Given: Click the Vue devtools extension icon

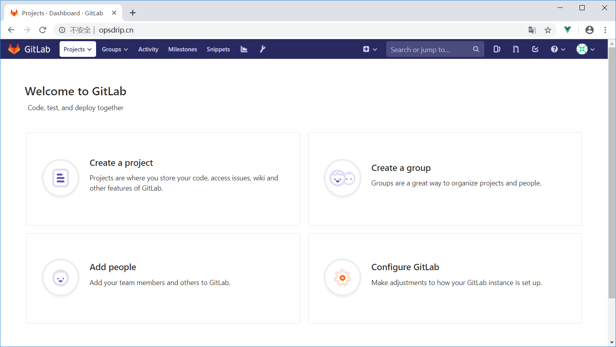Looking at the screenshot, I should [567, 30].
